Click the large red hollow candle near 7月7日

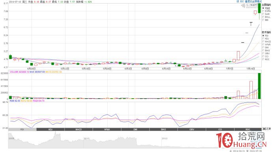point(238,55)
